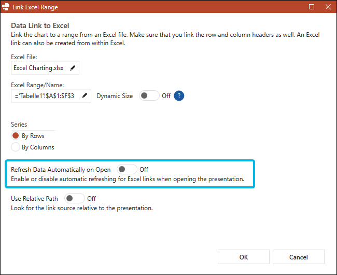Viewport: 337px width, 275px height.
Task: Click the Cancel button
Action: point(299,257)
